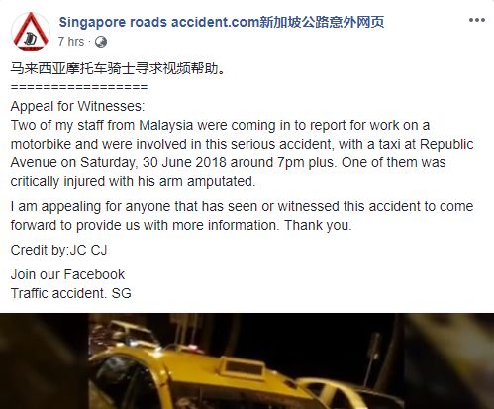This screenshot has height=409, width=494.
Task: Click the equals-sign separator line
Action: pyautogui.click(x=79, y=87)
